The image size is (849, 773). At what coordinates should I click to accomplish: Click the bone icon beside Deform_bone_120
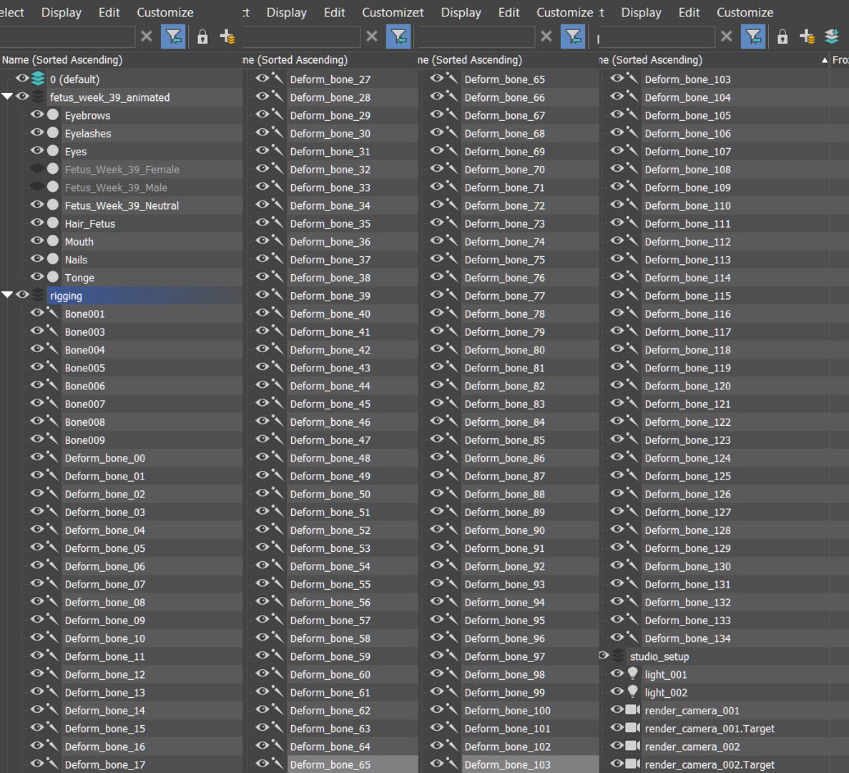tap(632, 385)
